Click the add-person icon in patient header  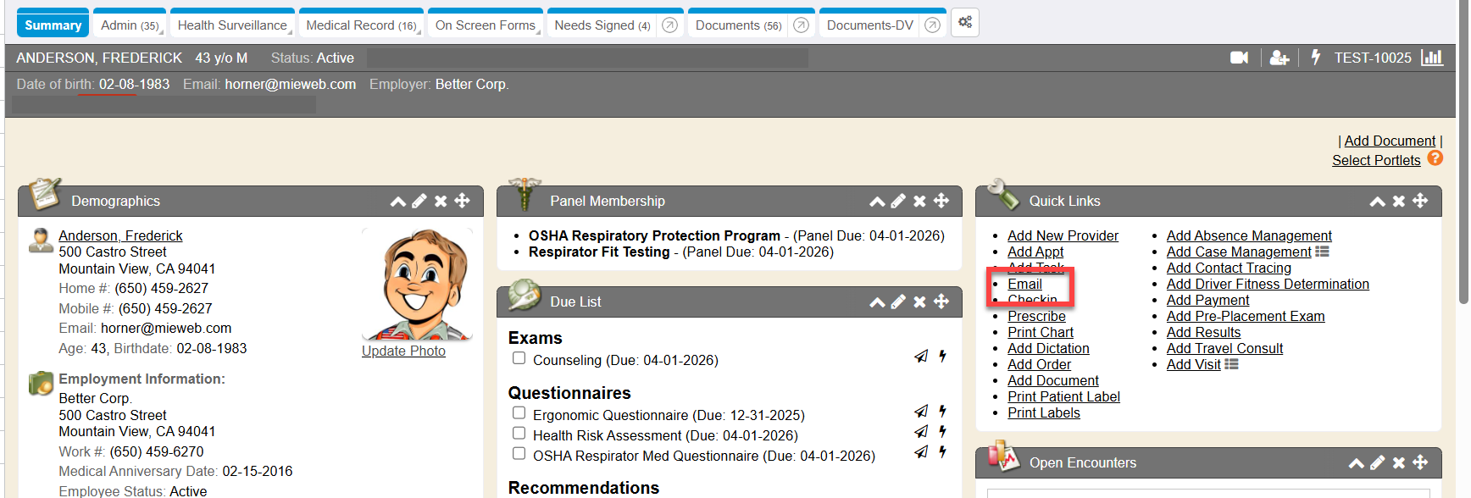[1279, 58]
